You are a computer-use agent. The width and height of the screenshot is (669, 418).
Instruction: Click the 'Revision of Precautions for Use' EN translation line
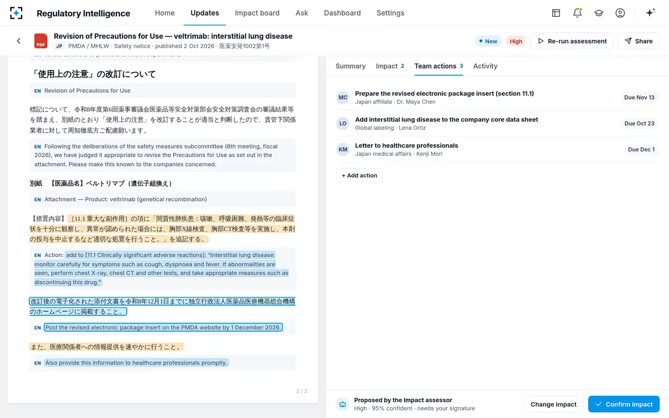(163, 91)
